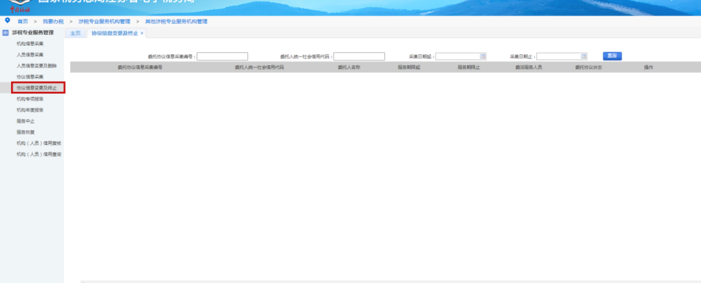Open calendar picker for 采集日期起

(x=482, y=56)
